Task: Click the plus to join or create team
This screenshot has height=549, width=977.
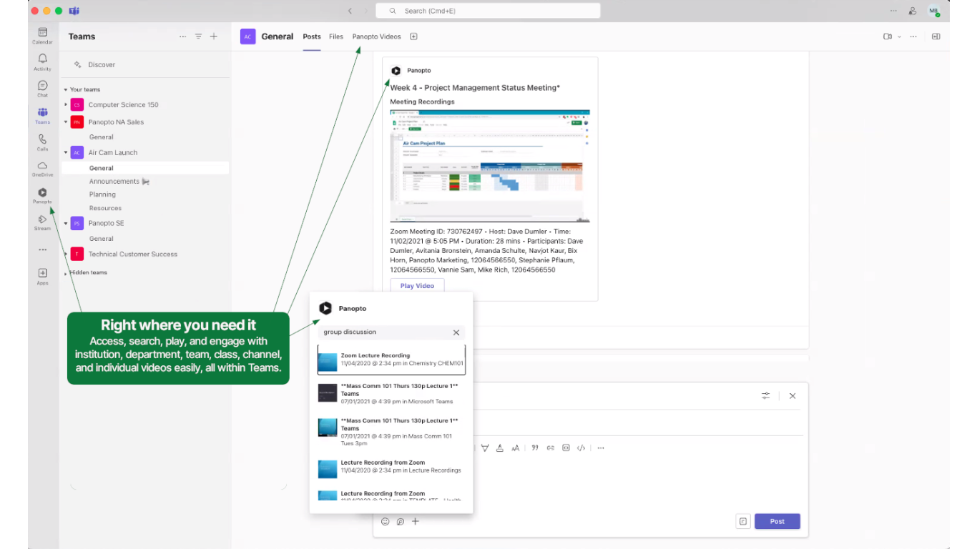Action: click(213, 36)
